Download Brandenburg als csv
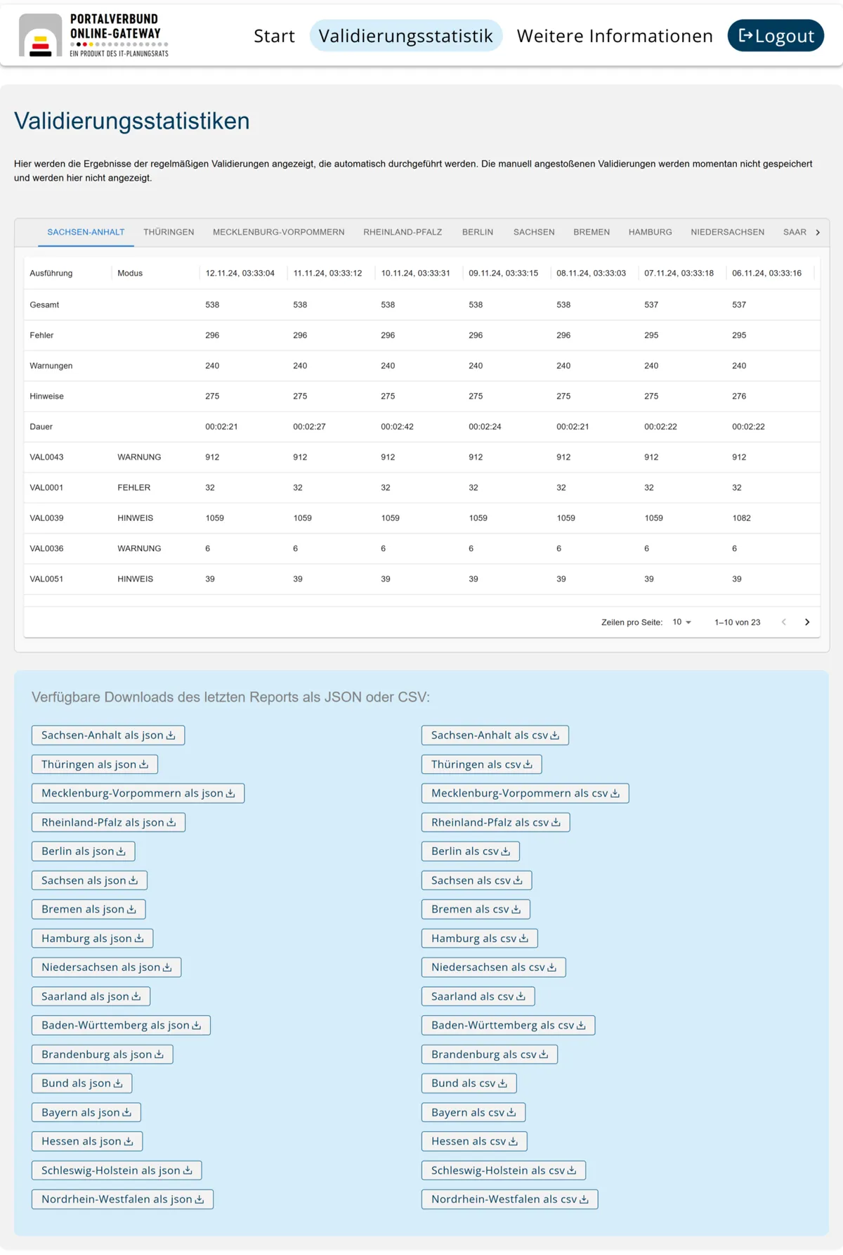 coord(490,1055)
